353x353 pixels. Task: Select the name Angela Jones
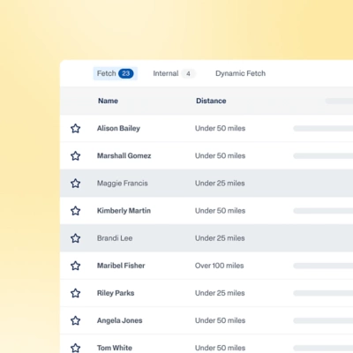(x=120, y=320)
